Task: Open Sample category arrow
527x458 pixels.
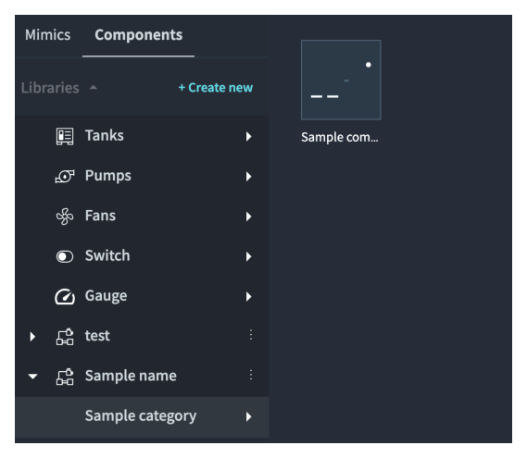Action: (248, 416)
